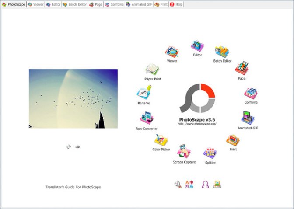Viewport: 294px width, 209px height.
Task: Select the PhotoScape tab
Action: 14,4
